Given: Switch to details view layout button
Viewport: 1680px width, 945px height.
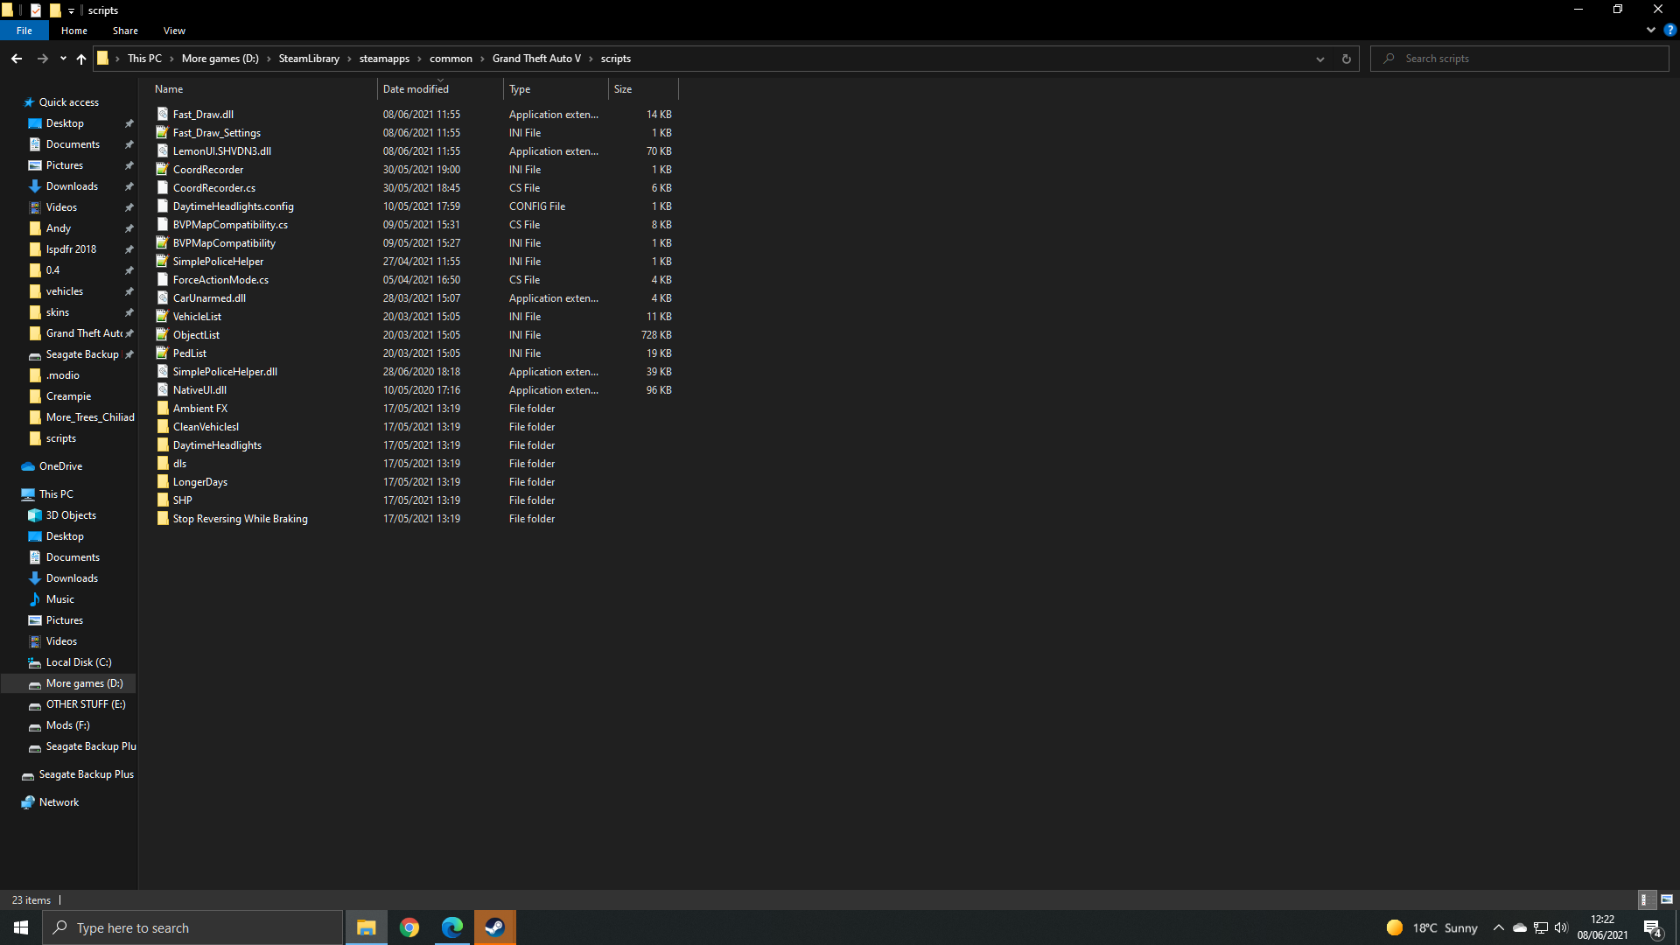Looking at the screenshot, I should pos(1644,899).
